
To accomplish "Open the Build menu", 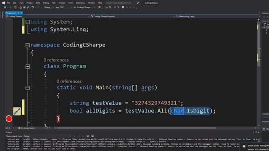I will 38,3.
